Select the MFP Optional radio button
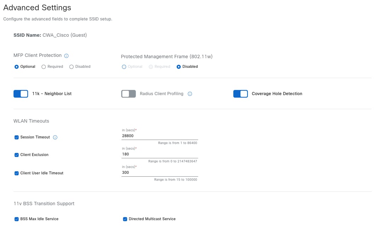Screen dimensions: 387x235 pyautogui.click(x=17, y=67)
